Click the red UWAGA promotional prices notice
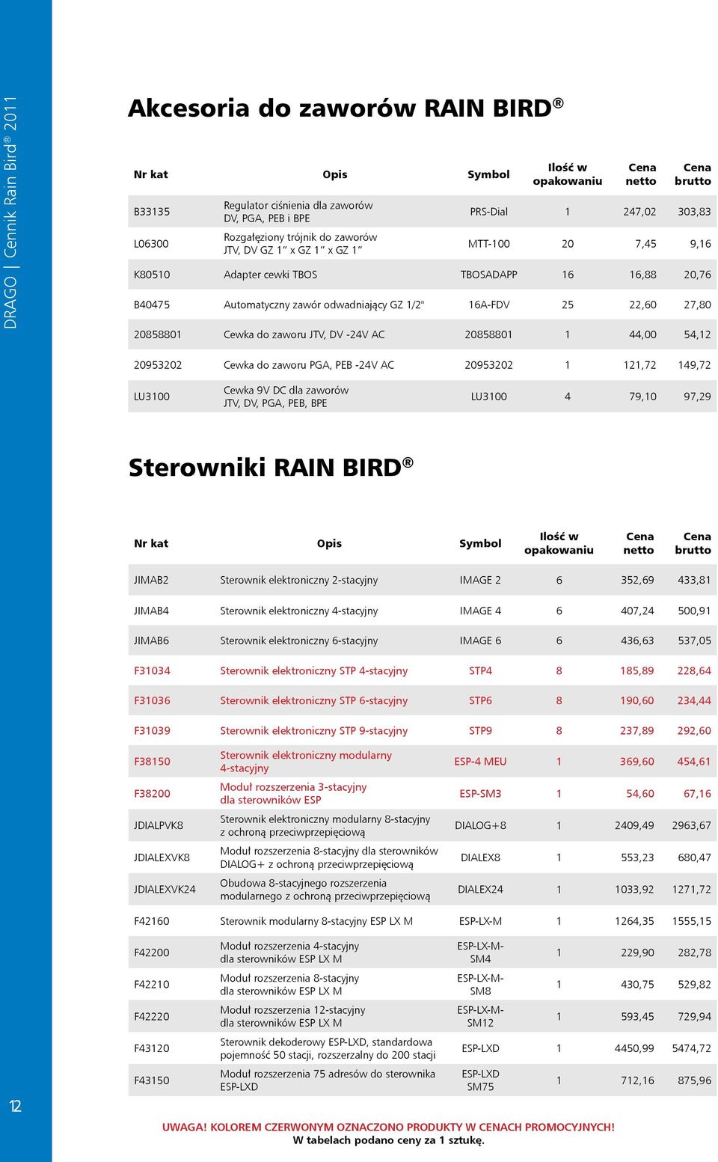The height and width of the screenshot is (1162, 718). (x=388, y=1127)
